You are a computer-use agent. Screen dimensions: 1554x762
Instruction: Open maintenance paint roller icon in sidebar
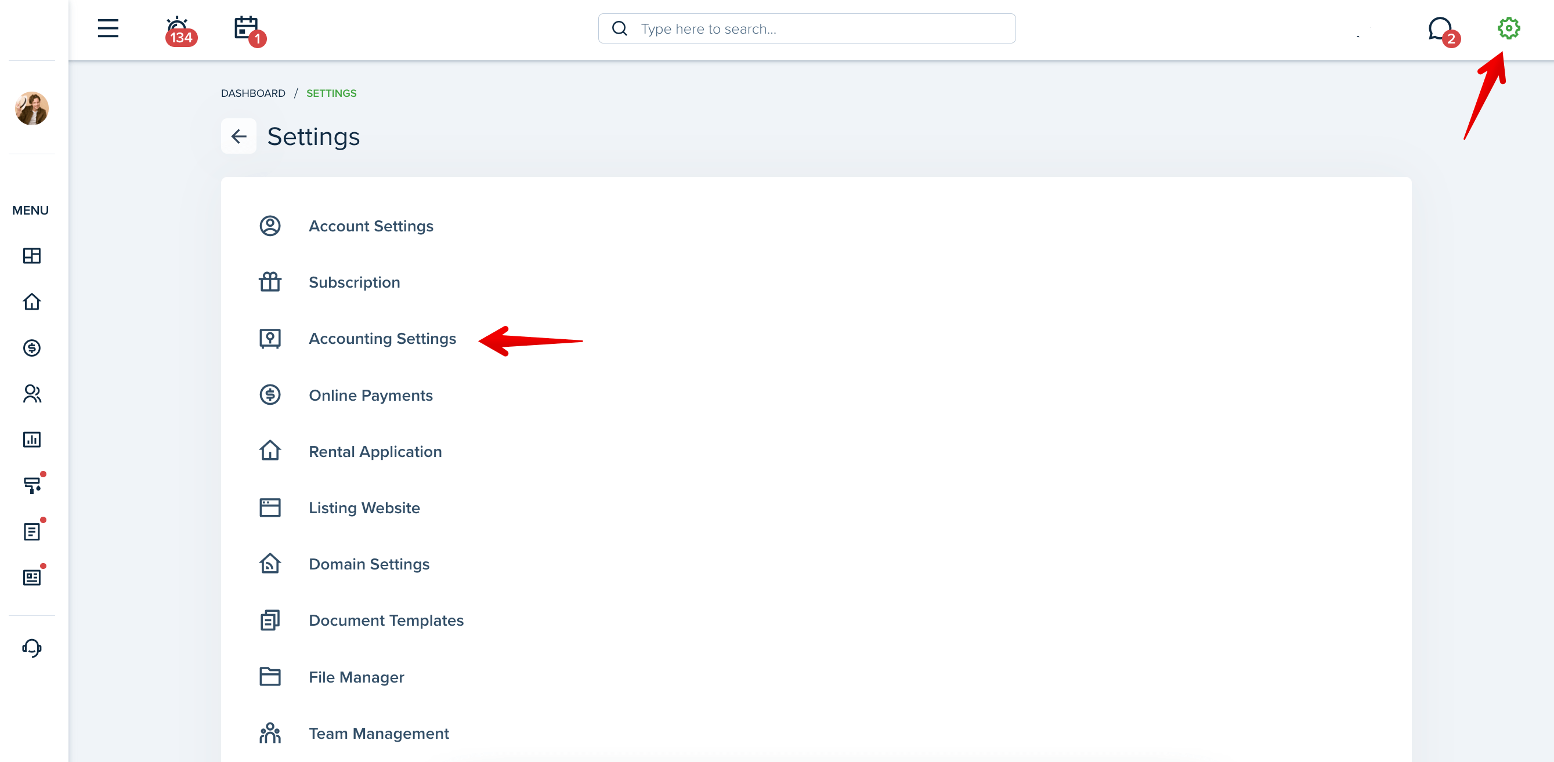point(33,484)
